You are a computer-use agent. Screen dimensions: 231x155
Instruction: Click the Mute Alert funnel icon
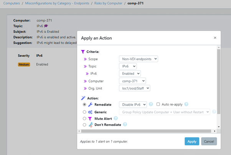pos(90,119)
